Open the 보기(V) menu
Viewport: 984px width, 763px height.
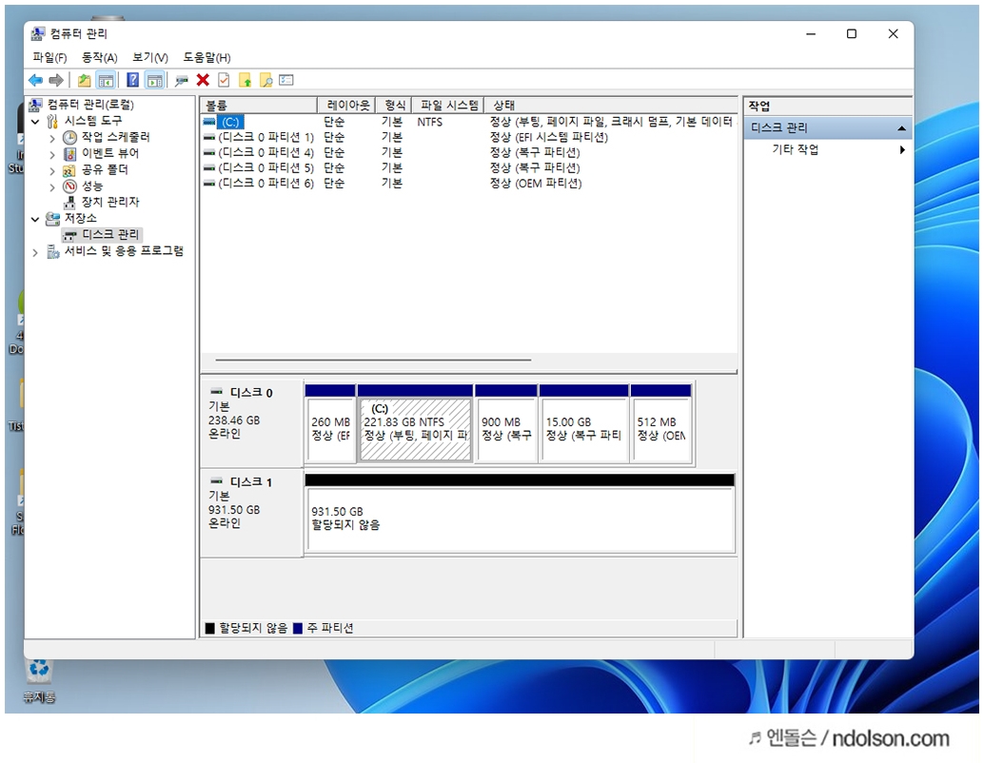click(150, 58)
